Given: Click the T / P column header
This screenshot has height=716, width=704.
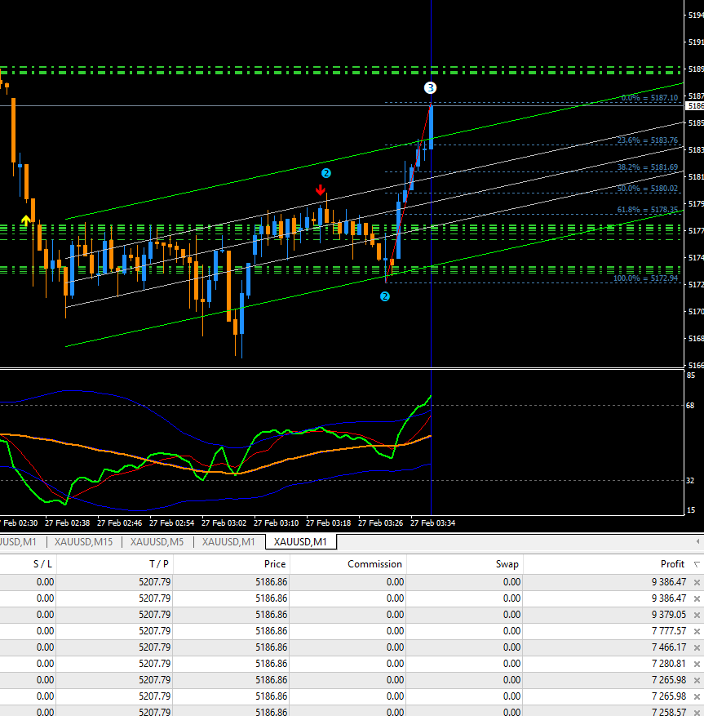Looking at the screenshot, I should (x=158, y=564).
